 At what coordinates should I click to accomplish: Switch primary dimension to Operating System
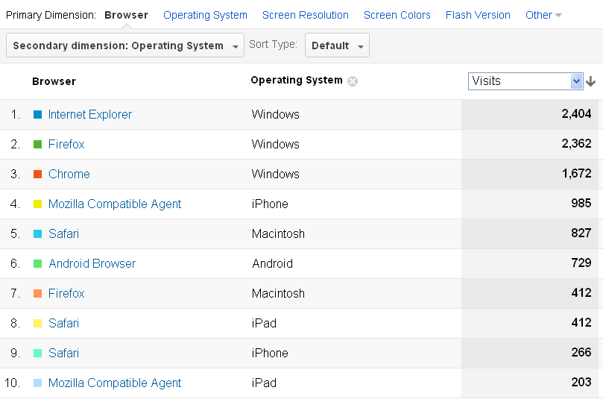(205, 15)
